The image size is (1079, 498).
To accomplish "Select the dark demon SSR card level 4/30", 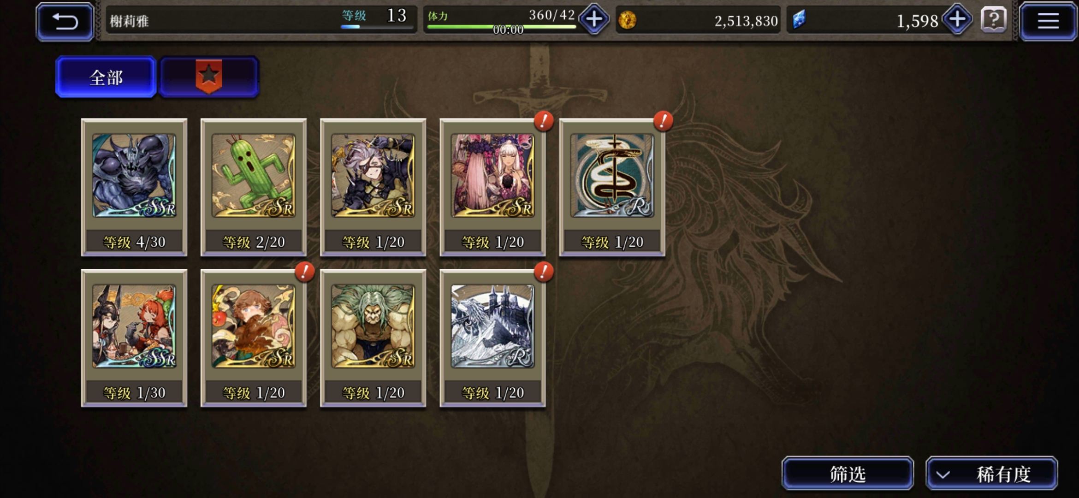I will coord(134,187).
